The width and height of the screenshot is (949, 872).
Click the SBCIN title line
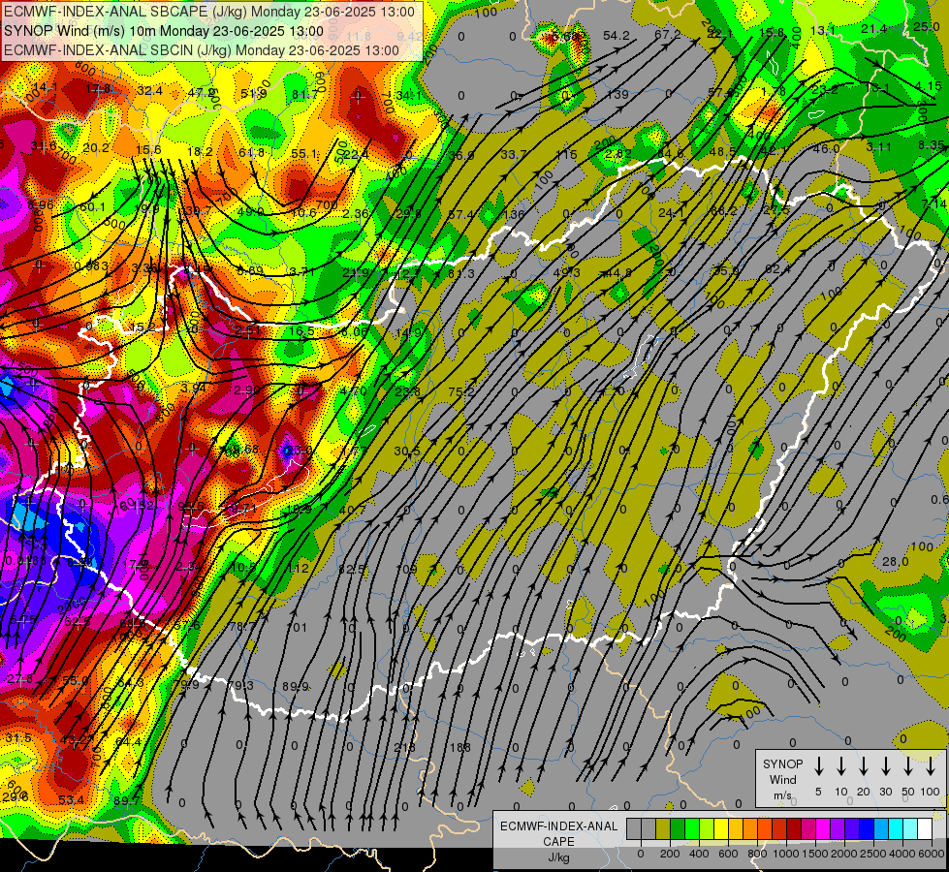(x=202, y=50)
